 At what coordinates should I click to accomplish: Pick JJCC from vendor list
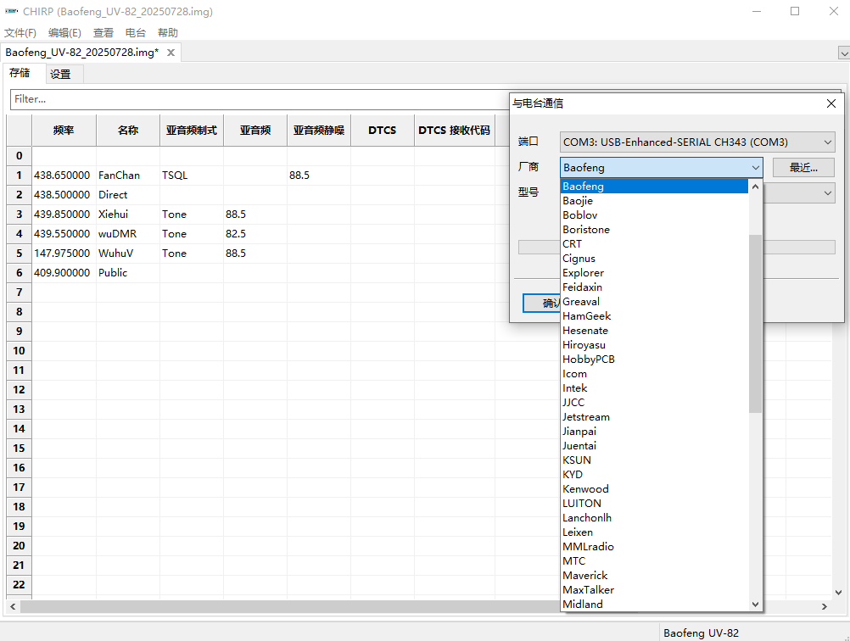coord(654,403)
